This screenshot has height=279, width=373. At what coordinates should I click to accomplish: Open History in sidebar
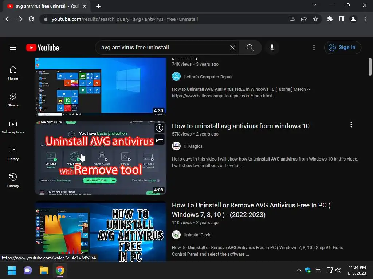(13, 181)
